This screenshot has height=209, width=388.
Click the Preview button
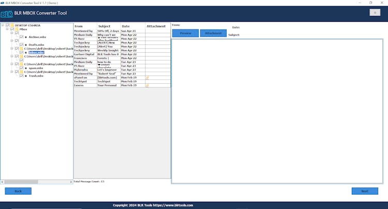coord(185,33)
